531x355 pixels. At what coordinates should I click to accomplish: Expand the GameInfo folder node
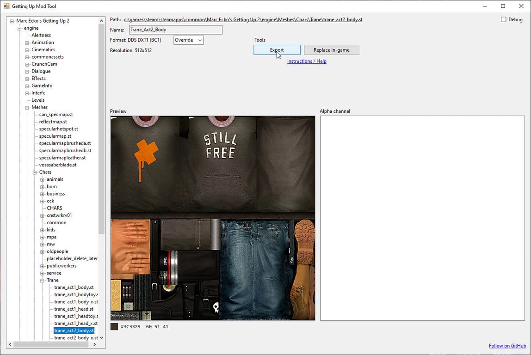click(x=27, y=86)
